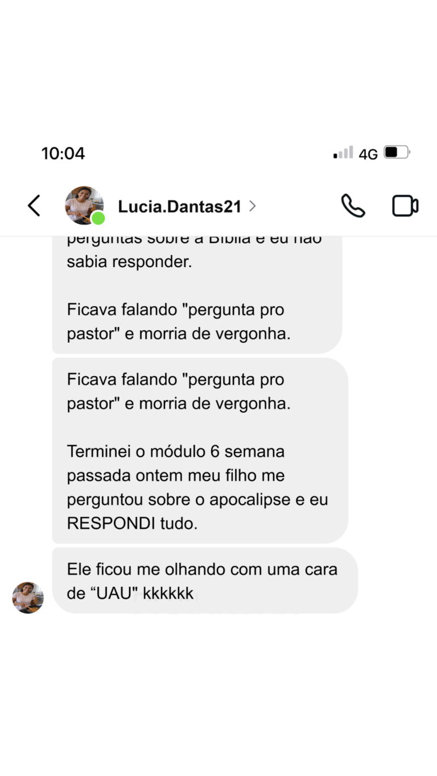The height and width of the screenshot is (776, 437).
Task: Tap the green online status dot
Action: click(x=98, y=218)
